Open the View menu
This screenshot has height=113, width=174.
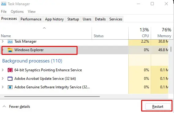(x=32, y=12)
